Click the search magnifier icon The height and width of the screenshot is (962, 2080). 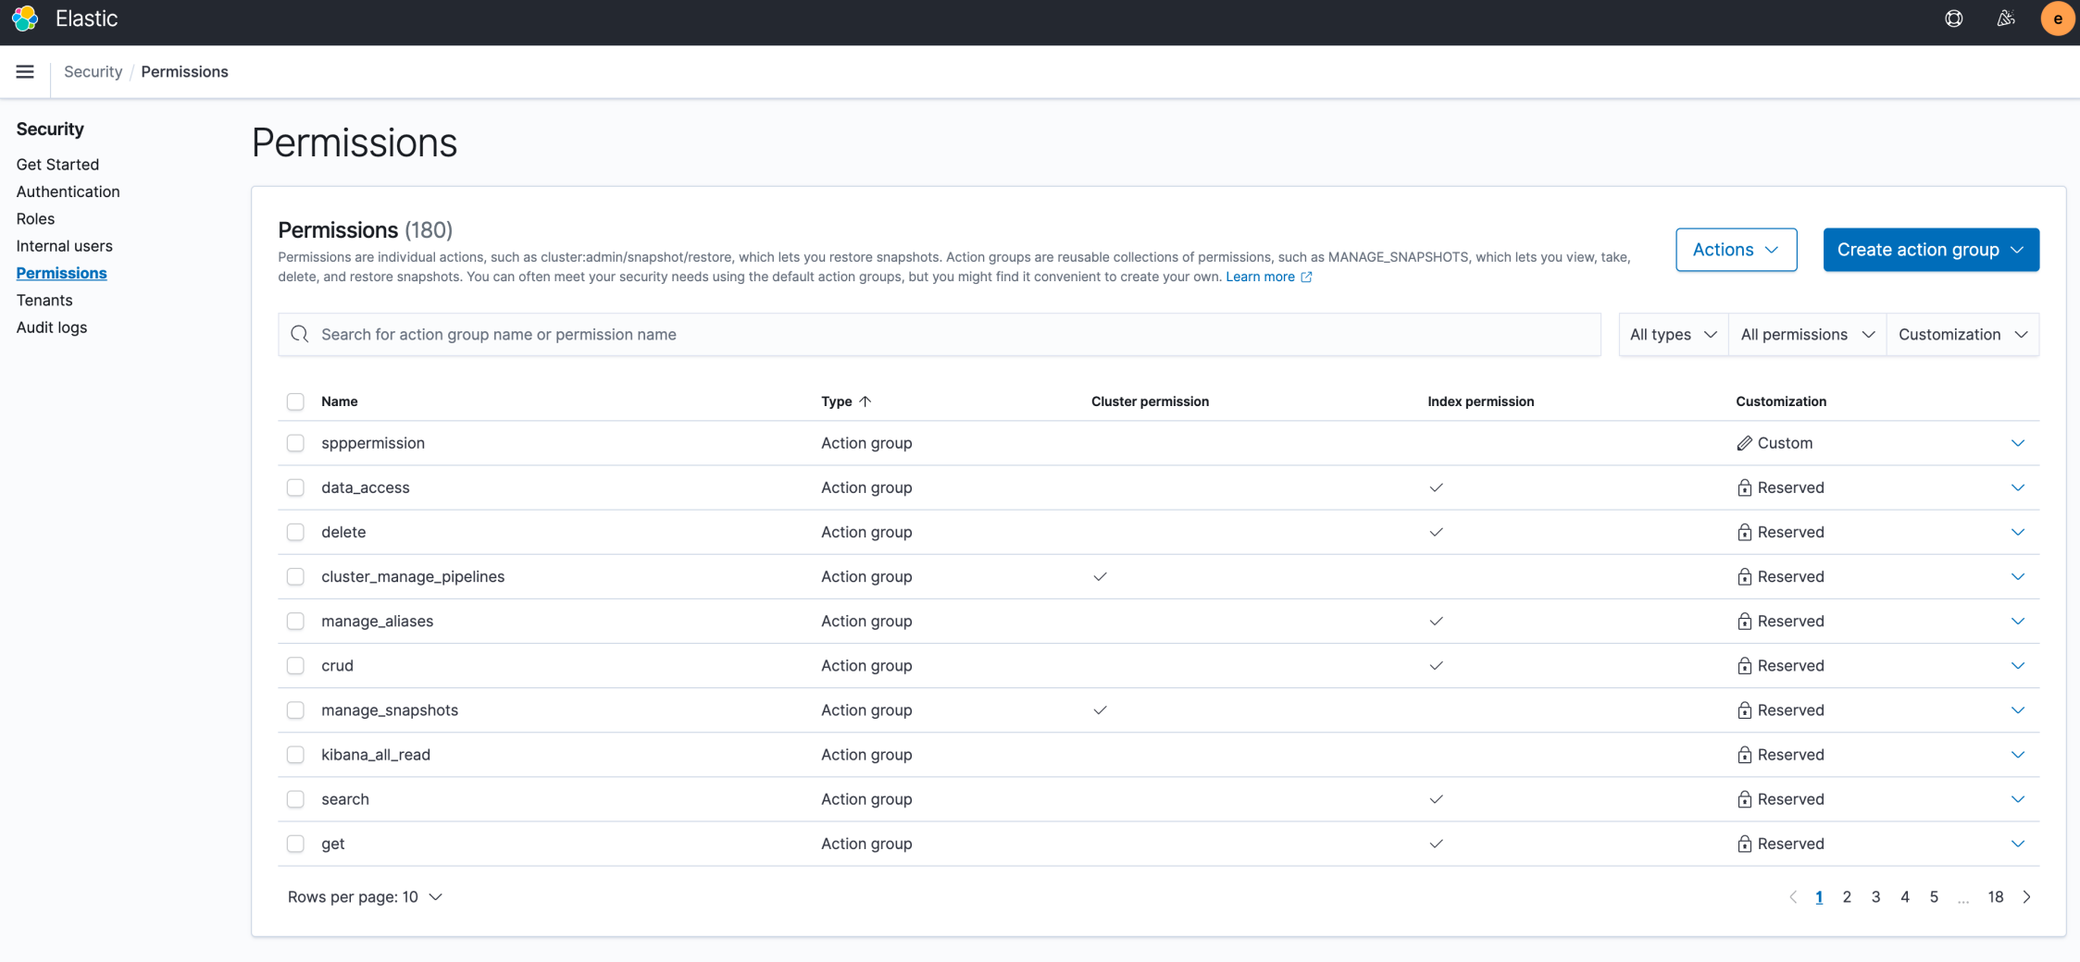coord(300,335)
